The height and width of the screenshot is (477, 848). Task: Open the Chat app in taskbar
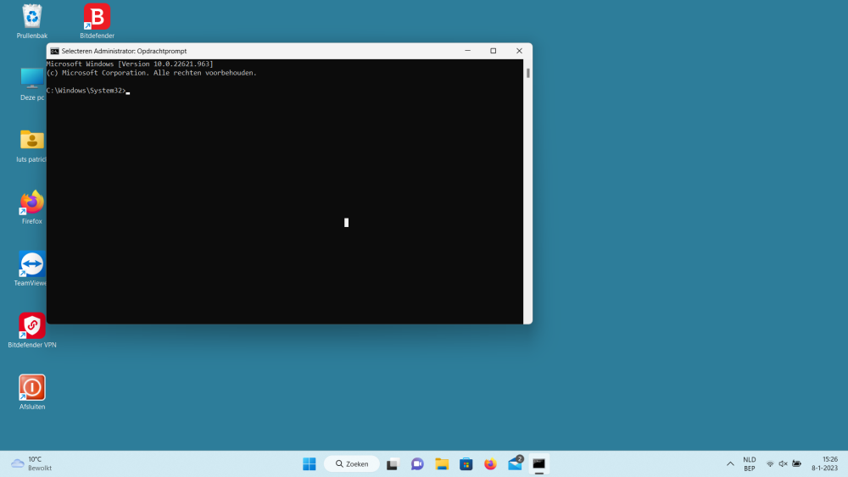click(417, 463)
